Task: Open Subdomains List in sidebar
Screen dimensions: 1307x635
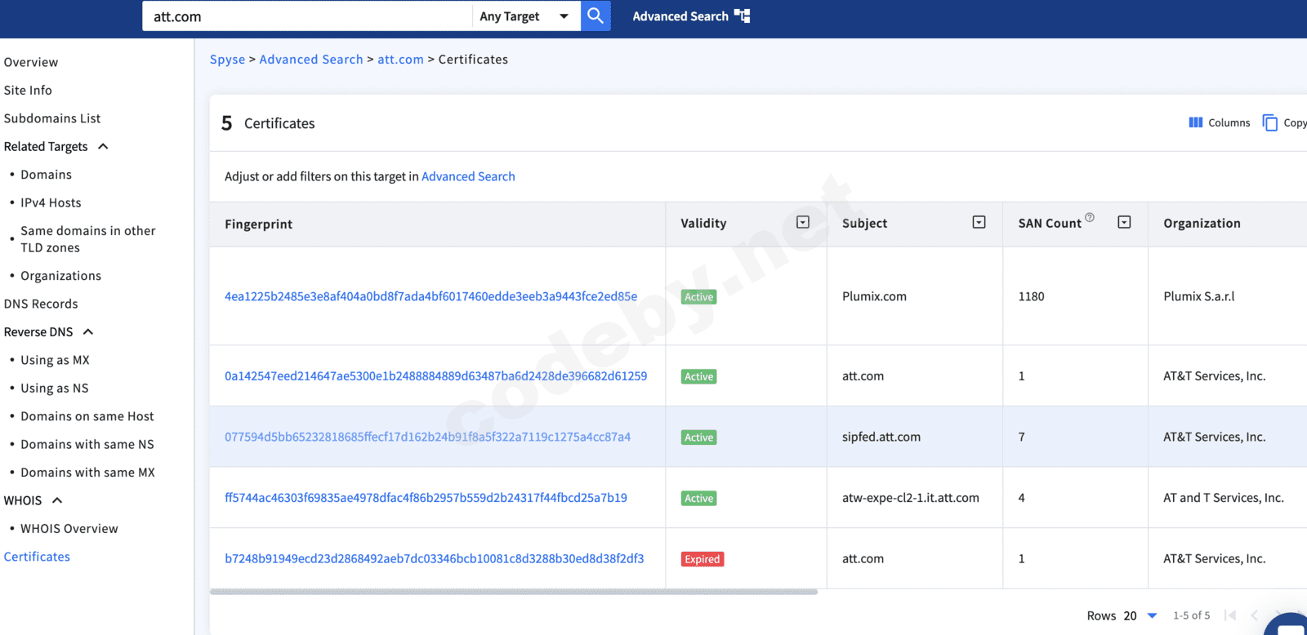Action: (52, 118)
